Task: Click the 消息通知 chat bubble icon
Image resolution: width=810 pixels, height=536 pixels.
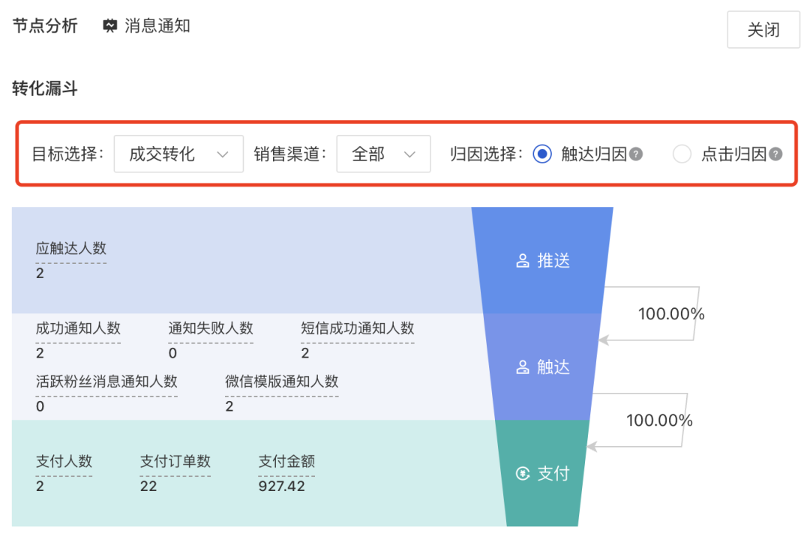Action: [x=109, y=25]
